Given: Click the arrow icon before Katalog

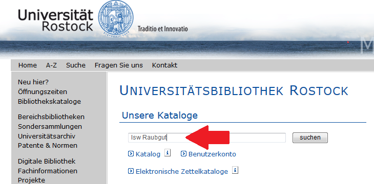Looking at the screenshot, I should (131, 154).
